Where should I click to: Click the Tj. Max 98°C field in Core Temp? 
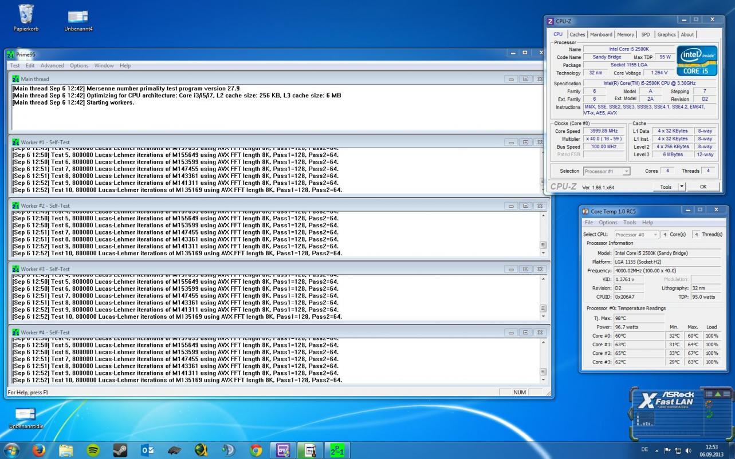tap(639, 318)
